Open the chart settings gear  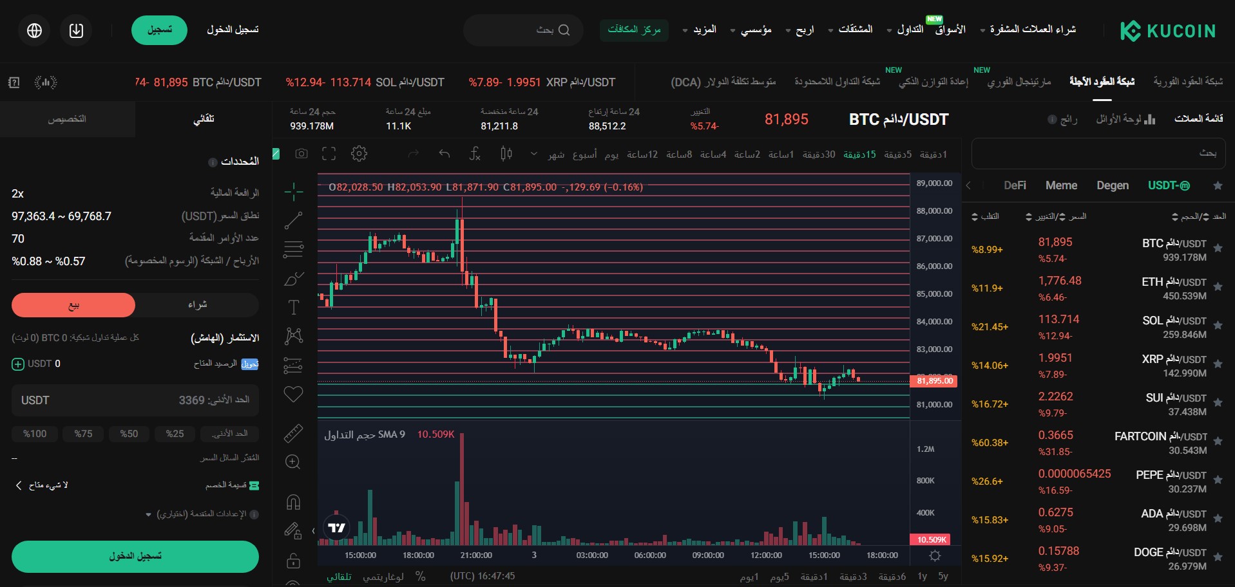pyautogui.click(x=359, y=154)
